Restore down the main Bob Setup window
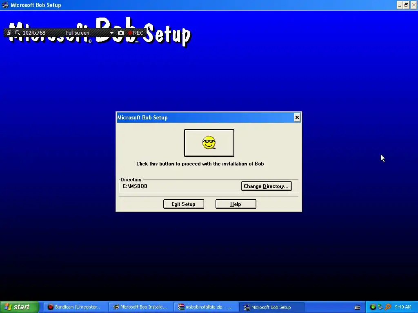The image size is (418, 313). coord(406,5)
